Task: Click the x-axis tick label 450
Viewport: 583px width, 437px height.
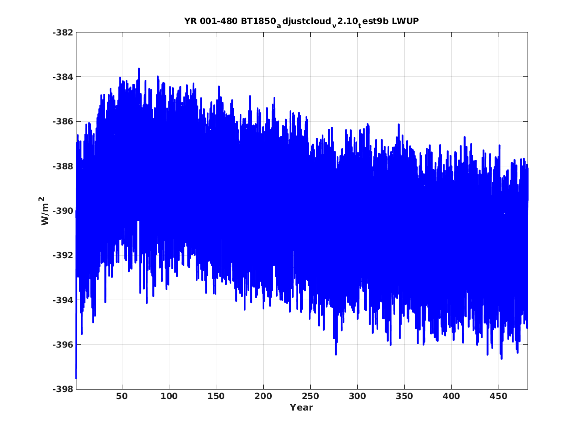Action: (498, 396)
